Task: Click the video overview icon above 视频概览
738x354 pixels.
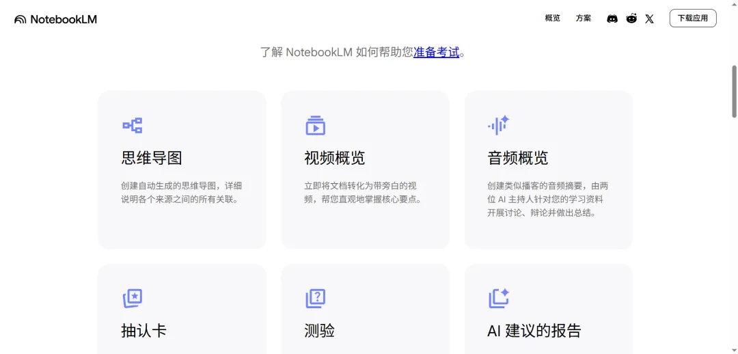Action: point(315,125)
